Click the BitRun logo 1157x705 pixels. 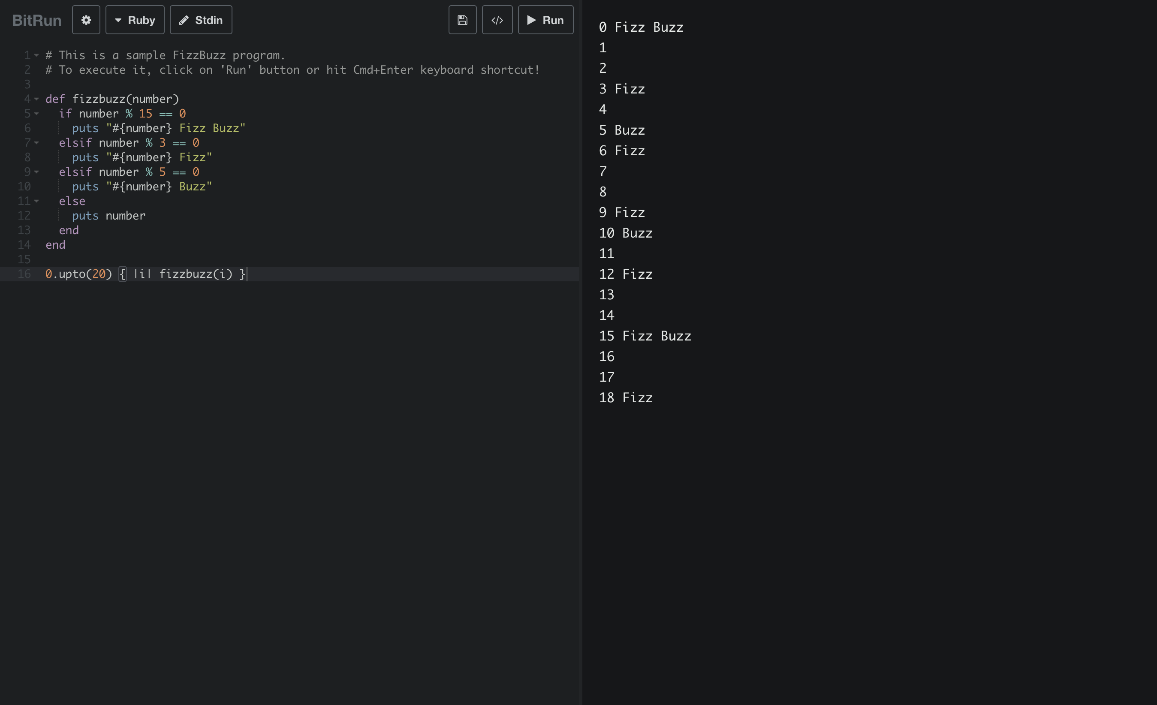tap(36, 20)
